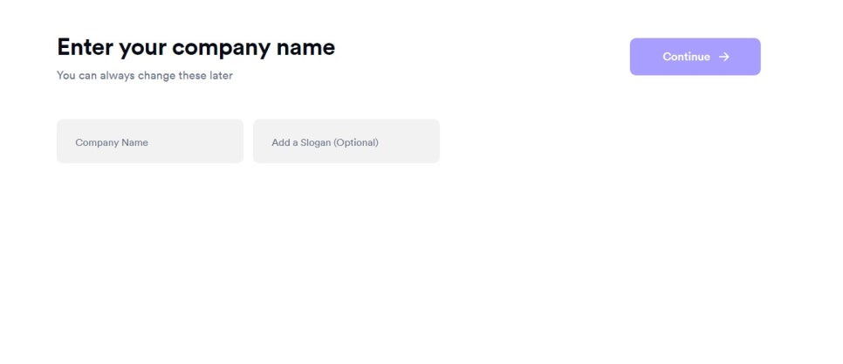Click the subtitle under the heading
The width and height of the screenshot is (843, 364).
pyautogui.click(x=145, y=75)
